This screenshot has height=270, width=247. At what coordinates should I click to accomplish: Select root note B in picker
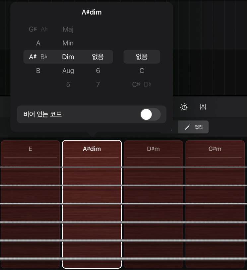coord(38,71)
